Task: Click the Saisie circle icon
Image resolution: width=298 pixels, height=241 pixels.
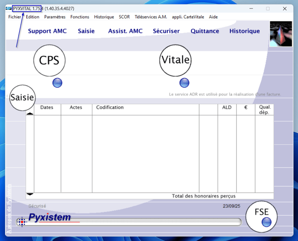Action: click(x=22, y=98)
